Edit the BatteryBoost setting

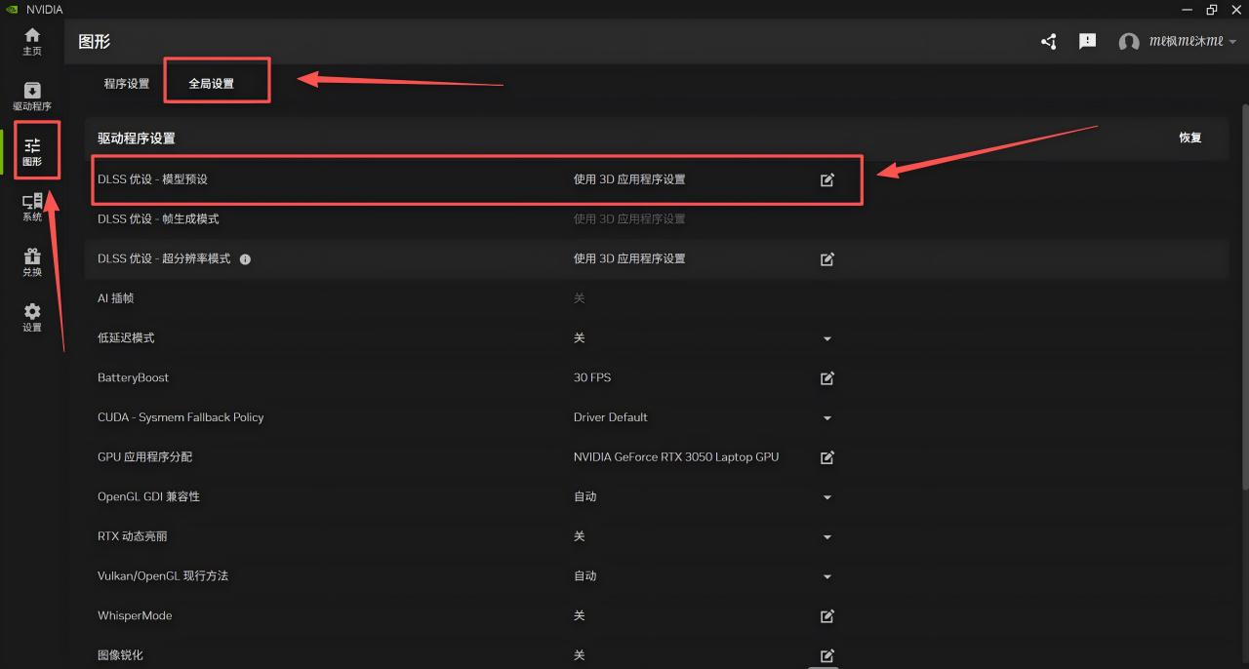(827, 378)
